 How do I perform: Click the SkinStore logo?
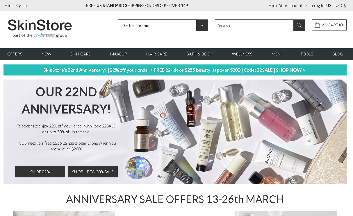click(x=40, y=28)
